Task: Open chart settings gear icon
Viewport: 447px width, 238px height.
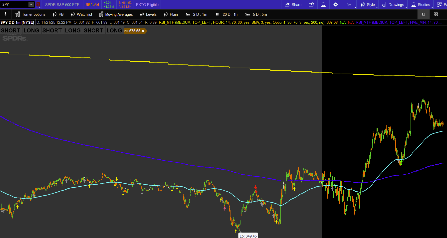Action: (x=336, y=4)
